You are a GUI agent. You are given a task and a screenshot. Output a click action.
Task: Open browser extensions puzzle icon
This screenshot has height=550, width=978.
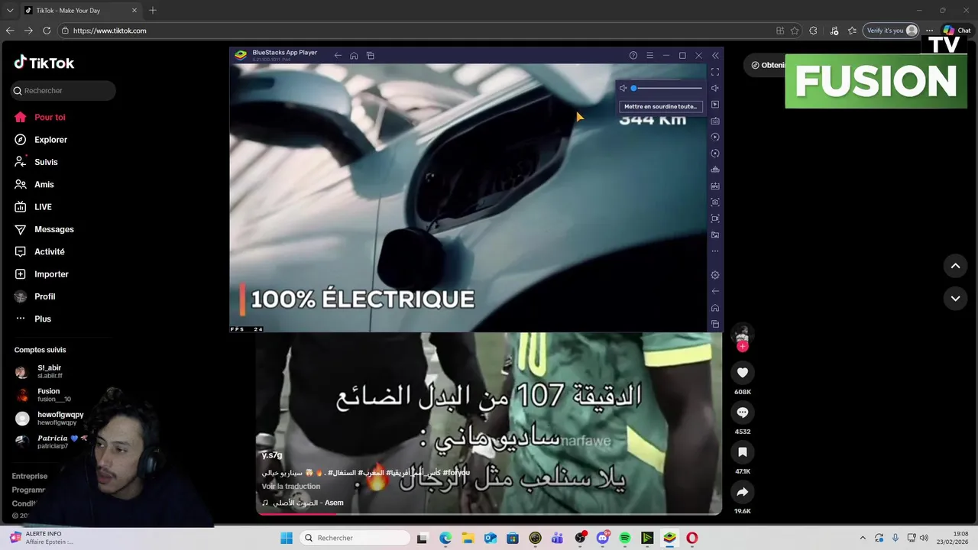pos(813,31)
